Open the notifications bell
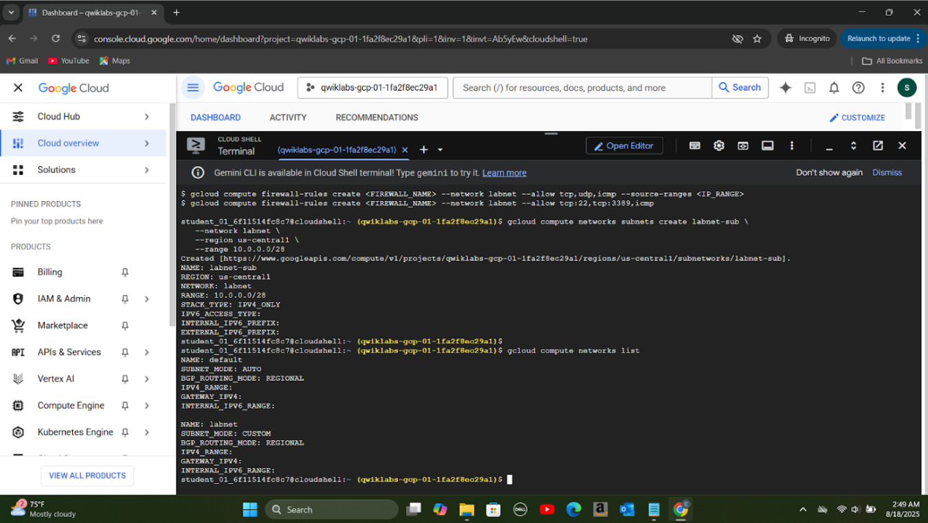Image resolution: width=928 pixels, height=523 pixels. pos(834,88)
